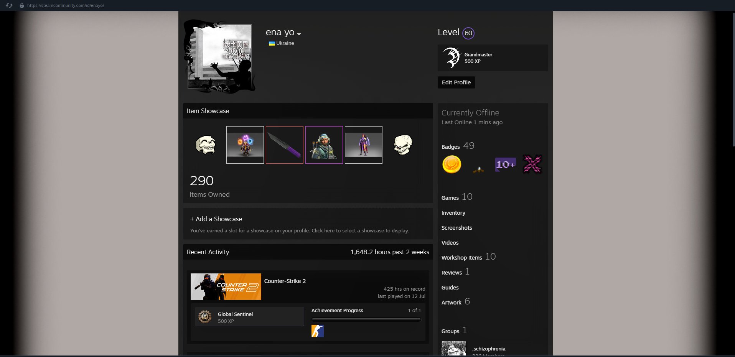The height and width of the screenshot is (357, 735).
Task: Select the right skull item in showcase
Action: coord(403,145)
